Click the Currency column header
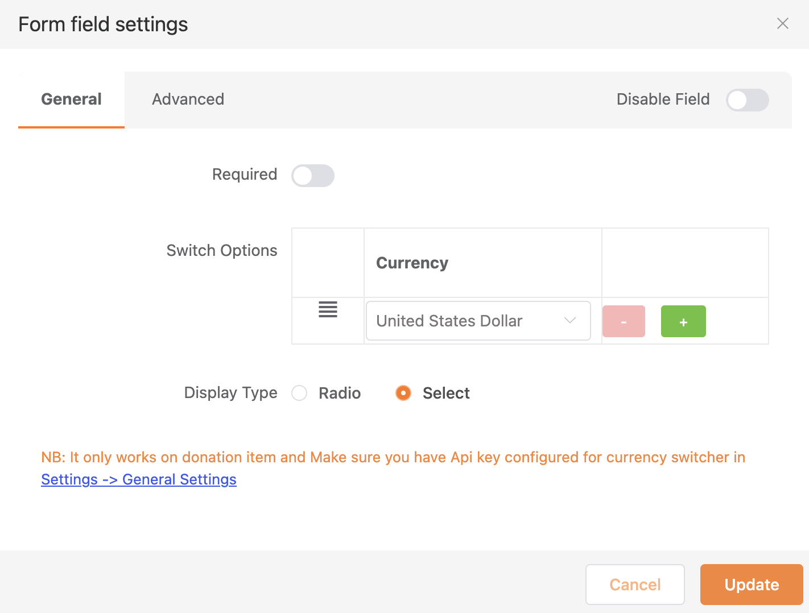This screenshot has height=613, width=809. 412,263
